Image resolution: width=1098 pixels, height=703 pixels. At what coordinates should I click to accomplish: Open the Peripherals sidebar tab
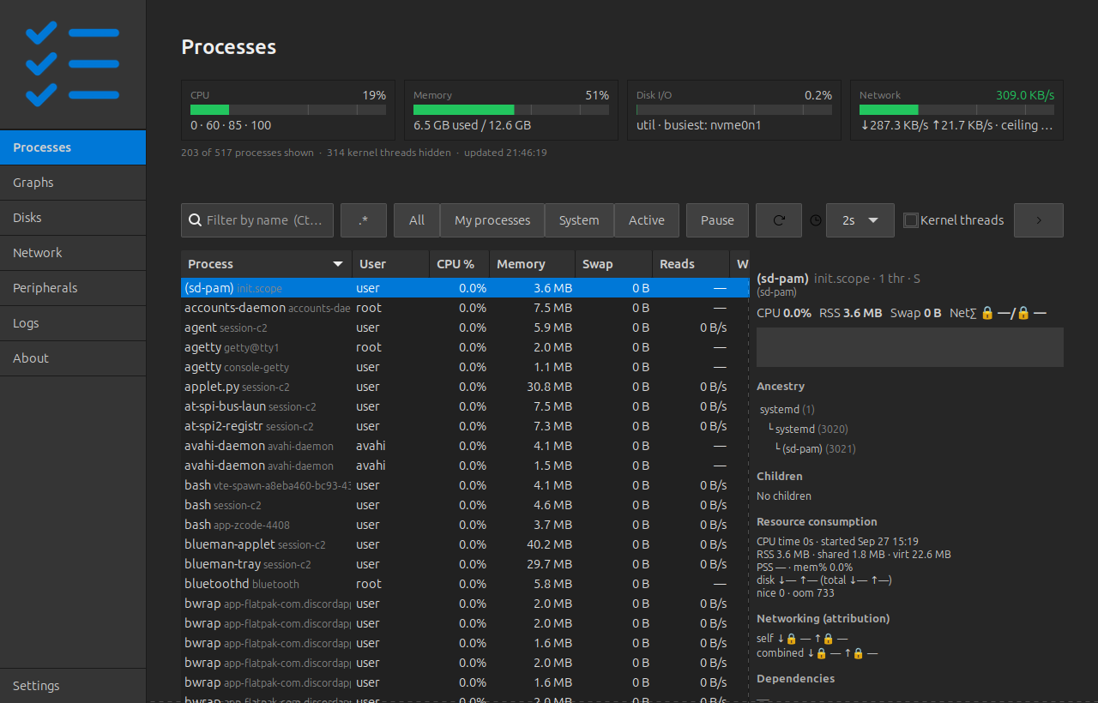coord(73,288)
